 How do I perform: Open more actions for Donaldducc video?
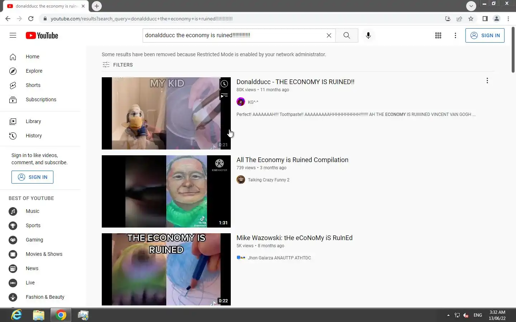click(x=487, y=81)
